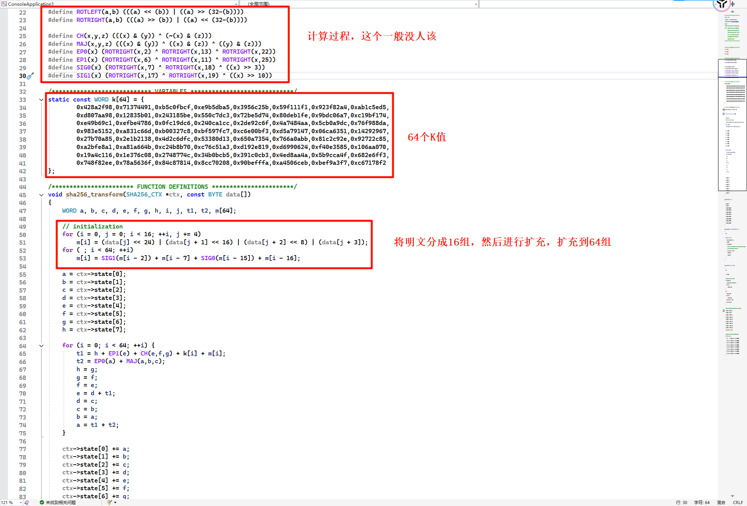Click the code cleanup broom icon
The height and width of the screenshot is (506, 747).
pyautogui.click(x=110, y=502)
